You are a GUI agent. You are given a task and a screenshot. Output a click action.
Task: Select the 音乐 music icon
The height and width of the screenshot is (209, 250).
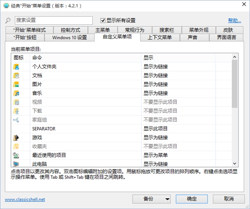tap(17, 93)
